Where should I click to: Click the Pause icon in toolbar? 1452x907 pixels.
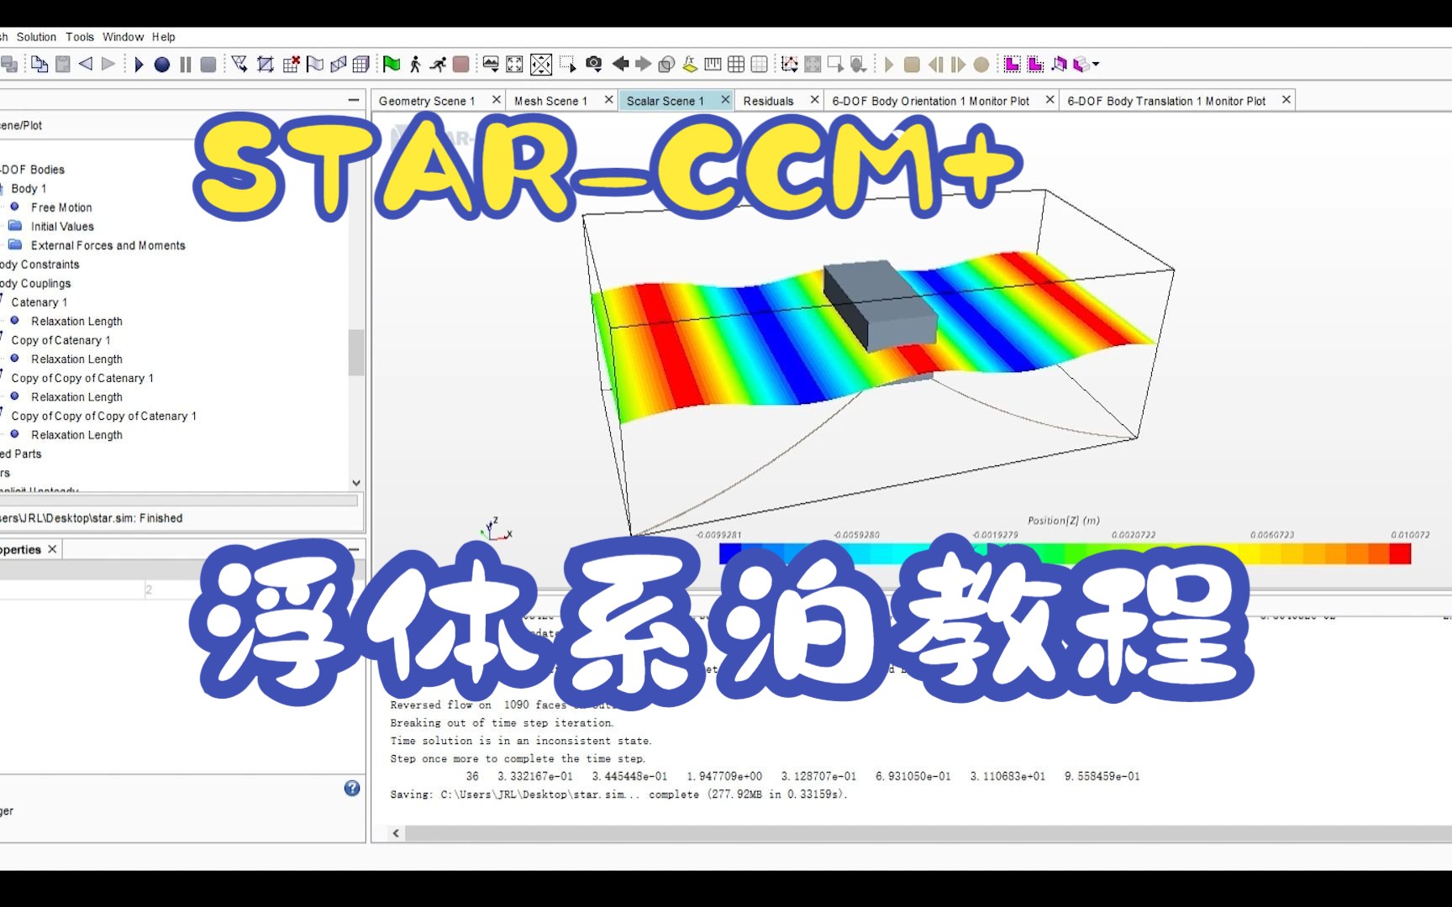point(186,64)
